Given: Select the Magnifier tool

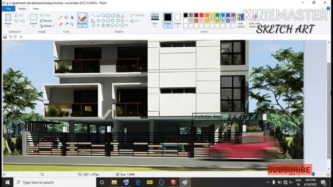Looking at the screenshot, I should pos(72,24).
